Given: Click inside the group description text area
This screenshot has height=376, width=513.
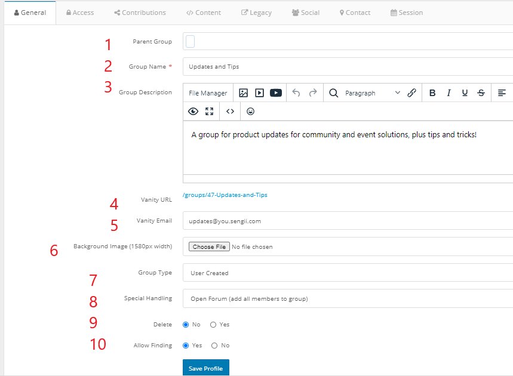Looking at the screenshot, I should [348, 147].
